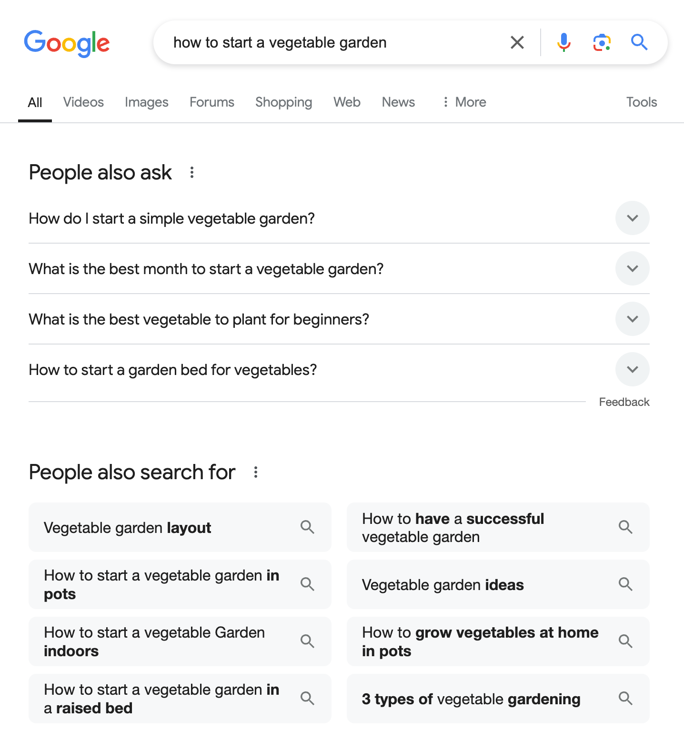This screenshot has height=739, width=684.
Task: Expand the best month to start question
Action: click(x=633, y=268)
